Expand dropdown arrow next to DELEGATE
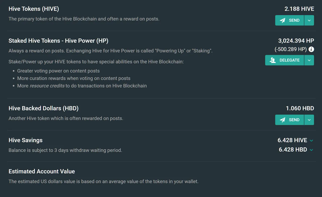Screen dimensions: 322x197 point(309,60)
